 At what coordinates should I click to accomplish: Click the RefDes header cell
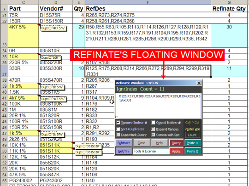point(148,9)
